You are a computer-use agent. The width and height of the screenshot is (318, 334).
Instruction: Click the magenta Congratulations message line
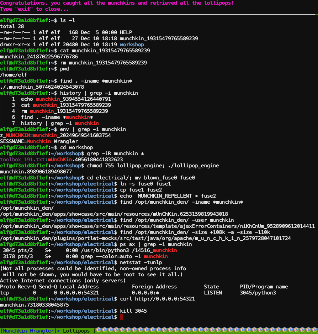(117, 3)
